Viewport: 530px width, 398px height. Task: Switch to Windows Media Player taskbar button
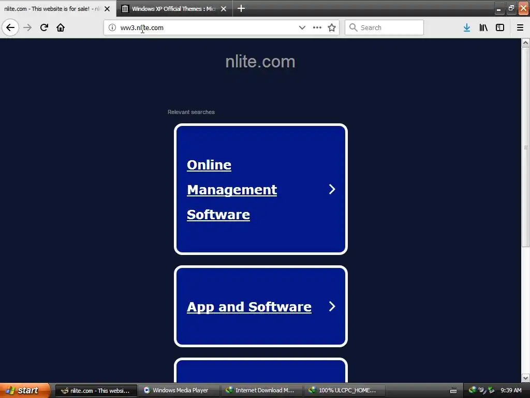(x=180, y=391)
